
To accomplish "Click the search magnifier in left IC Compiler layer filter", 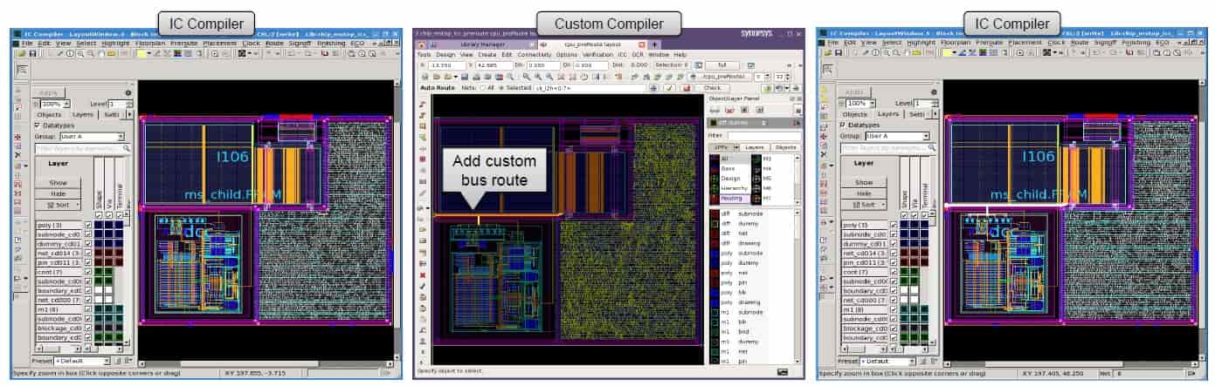I will (x=126, y=148).
